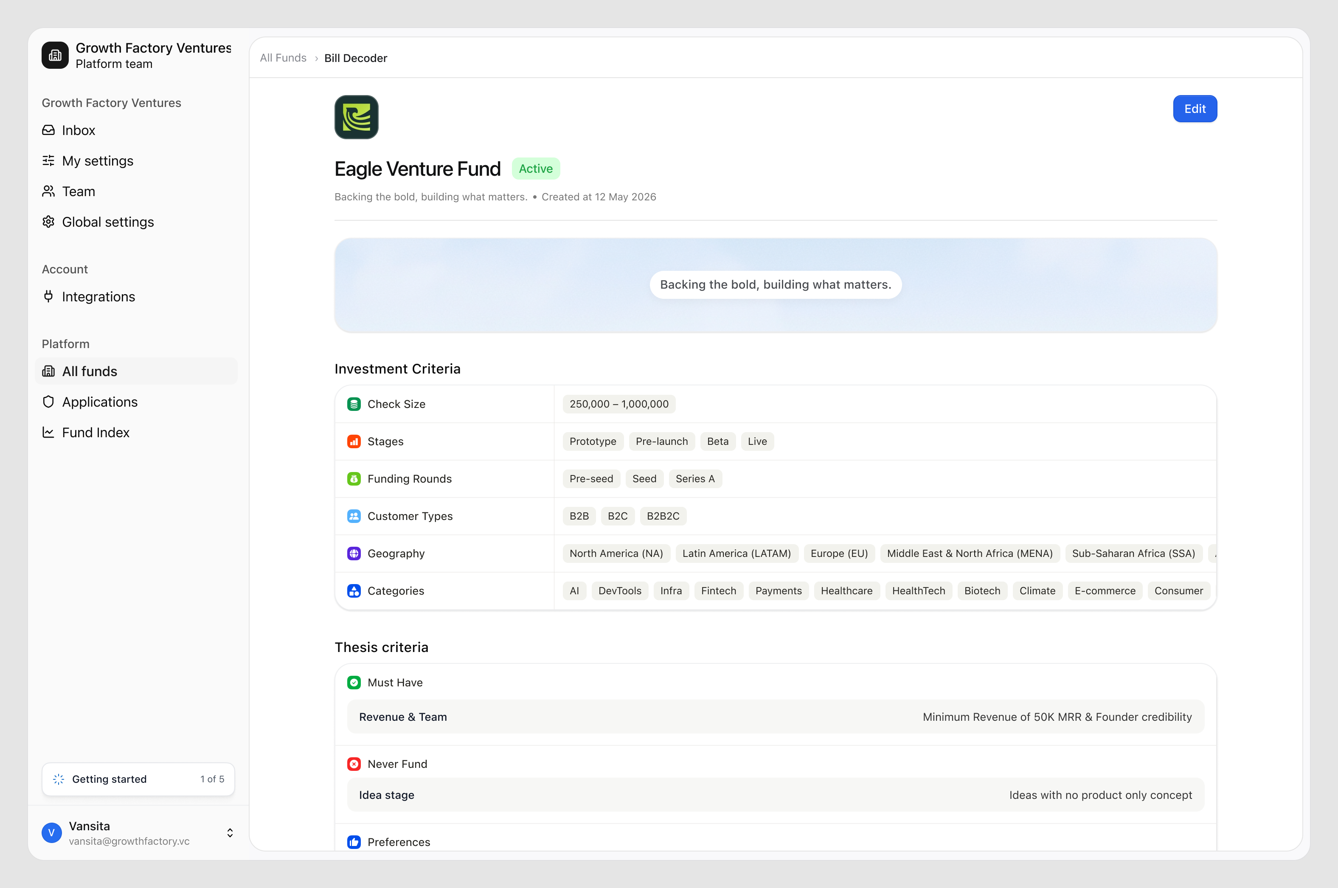Screen dimensions: 1338x888
Task: Click the Eagle Venture Fund logo
Action: pyautogui.click(x=357, y=117)
